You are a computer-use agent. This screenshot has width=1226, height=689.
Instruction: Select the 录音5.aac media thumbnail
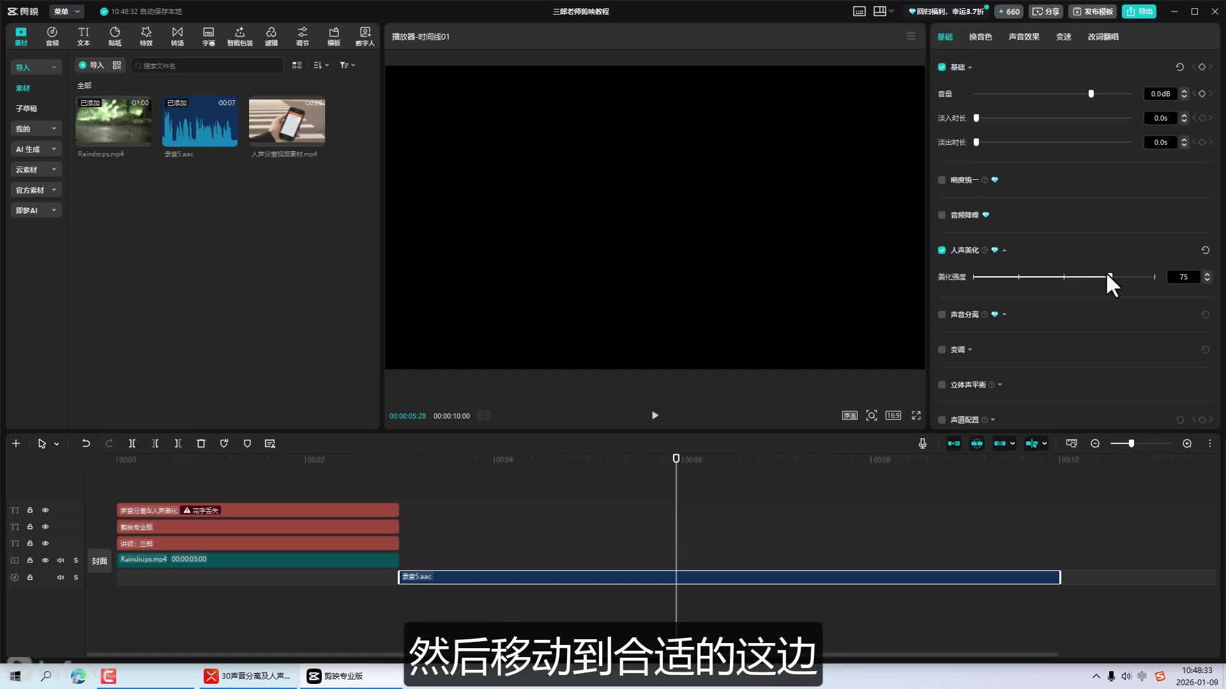[200, 121]
